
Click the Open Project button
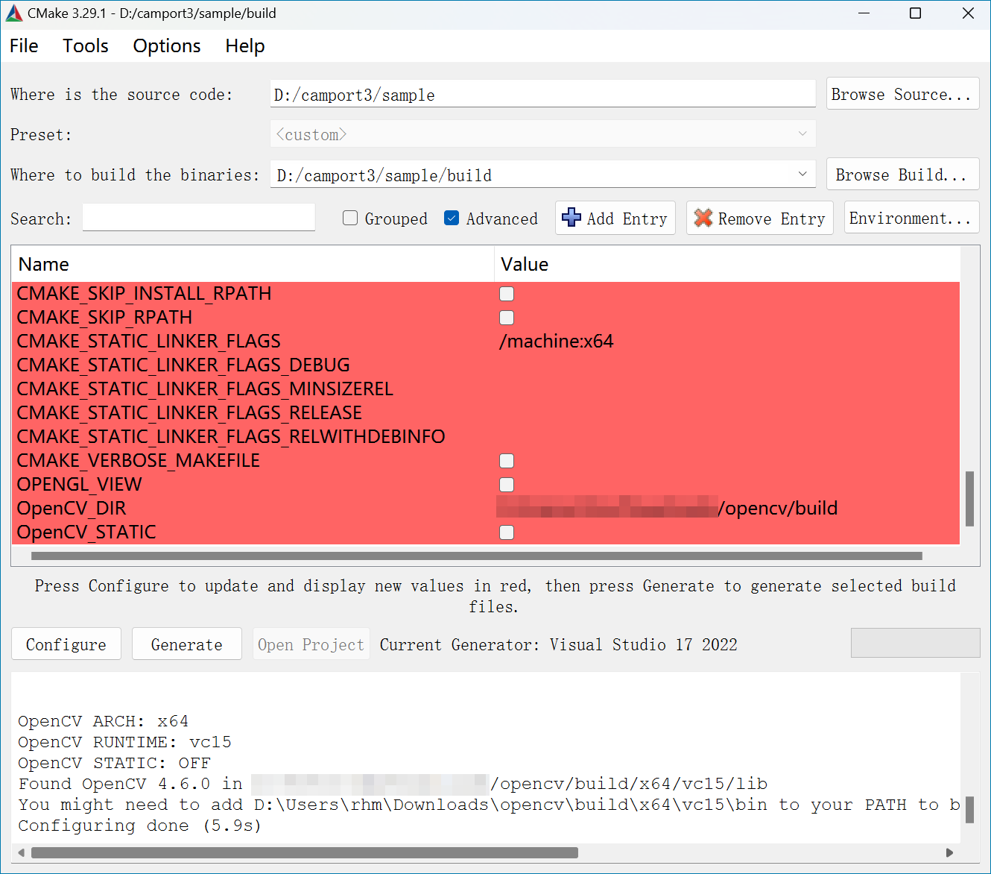coord(311,644)
